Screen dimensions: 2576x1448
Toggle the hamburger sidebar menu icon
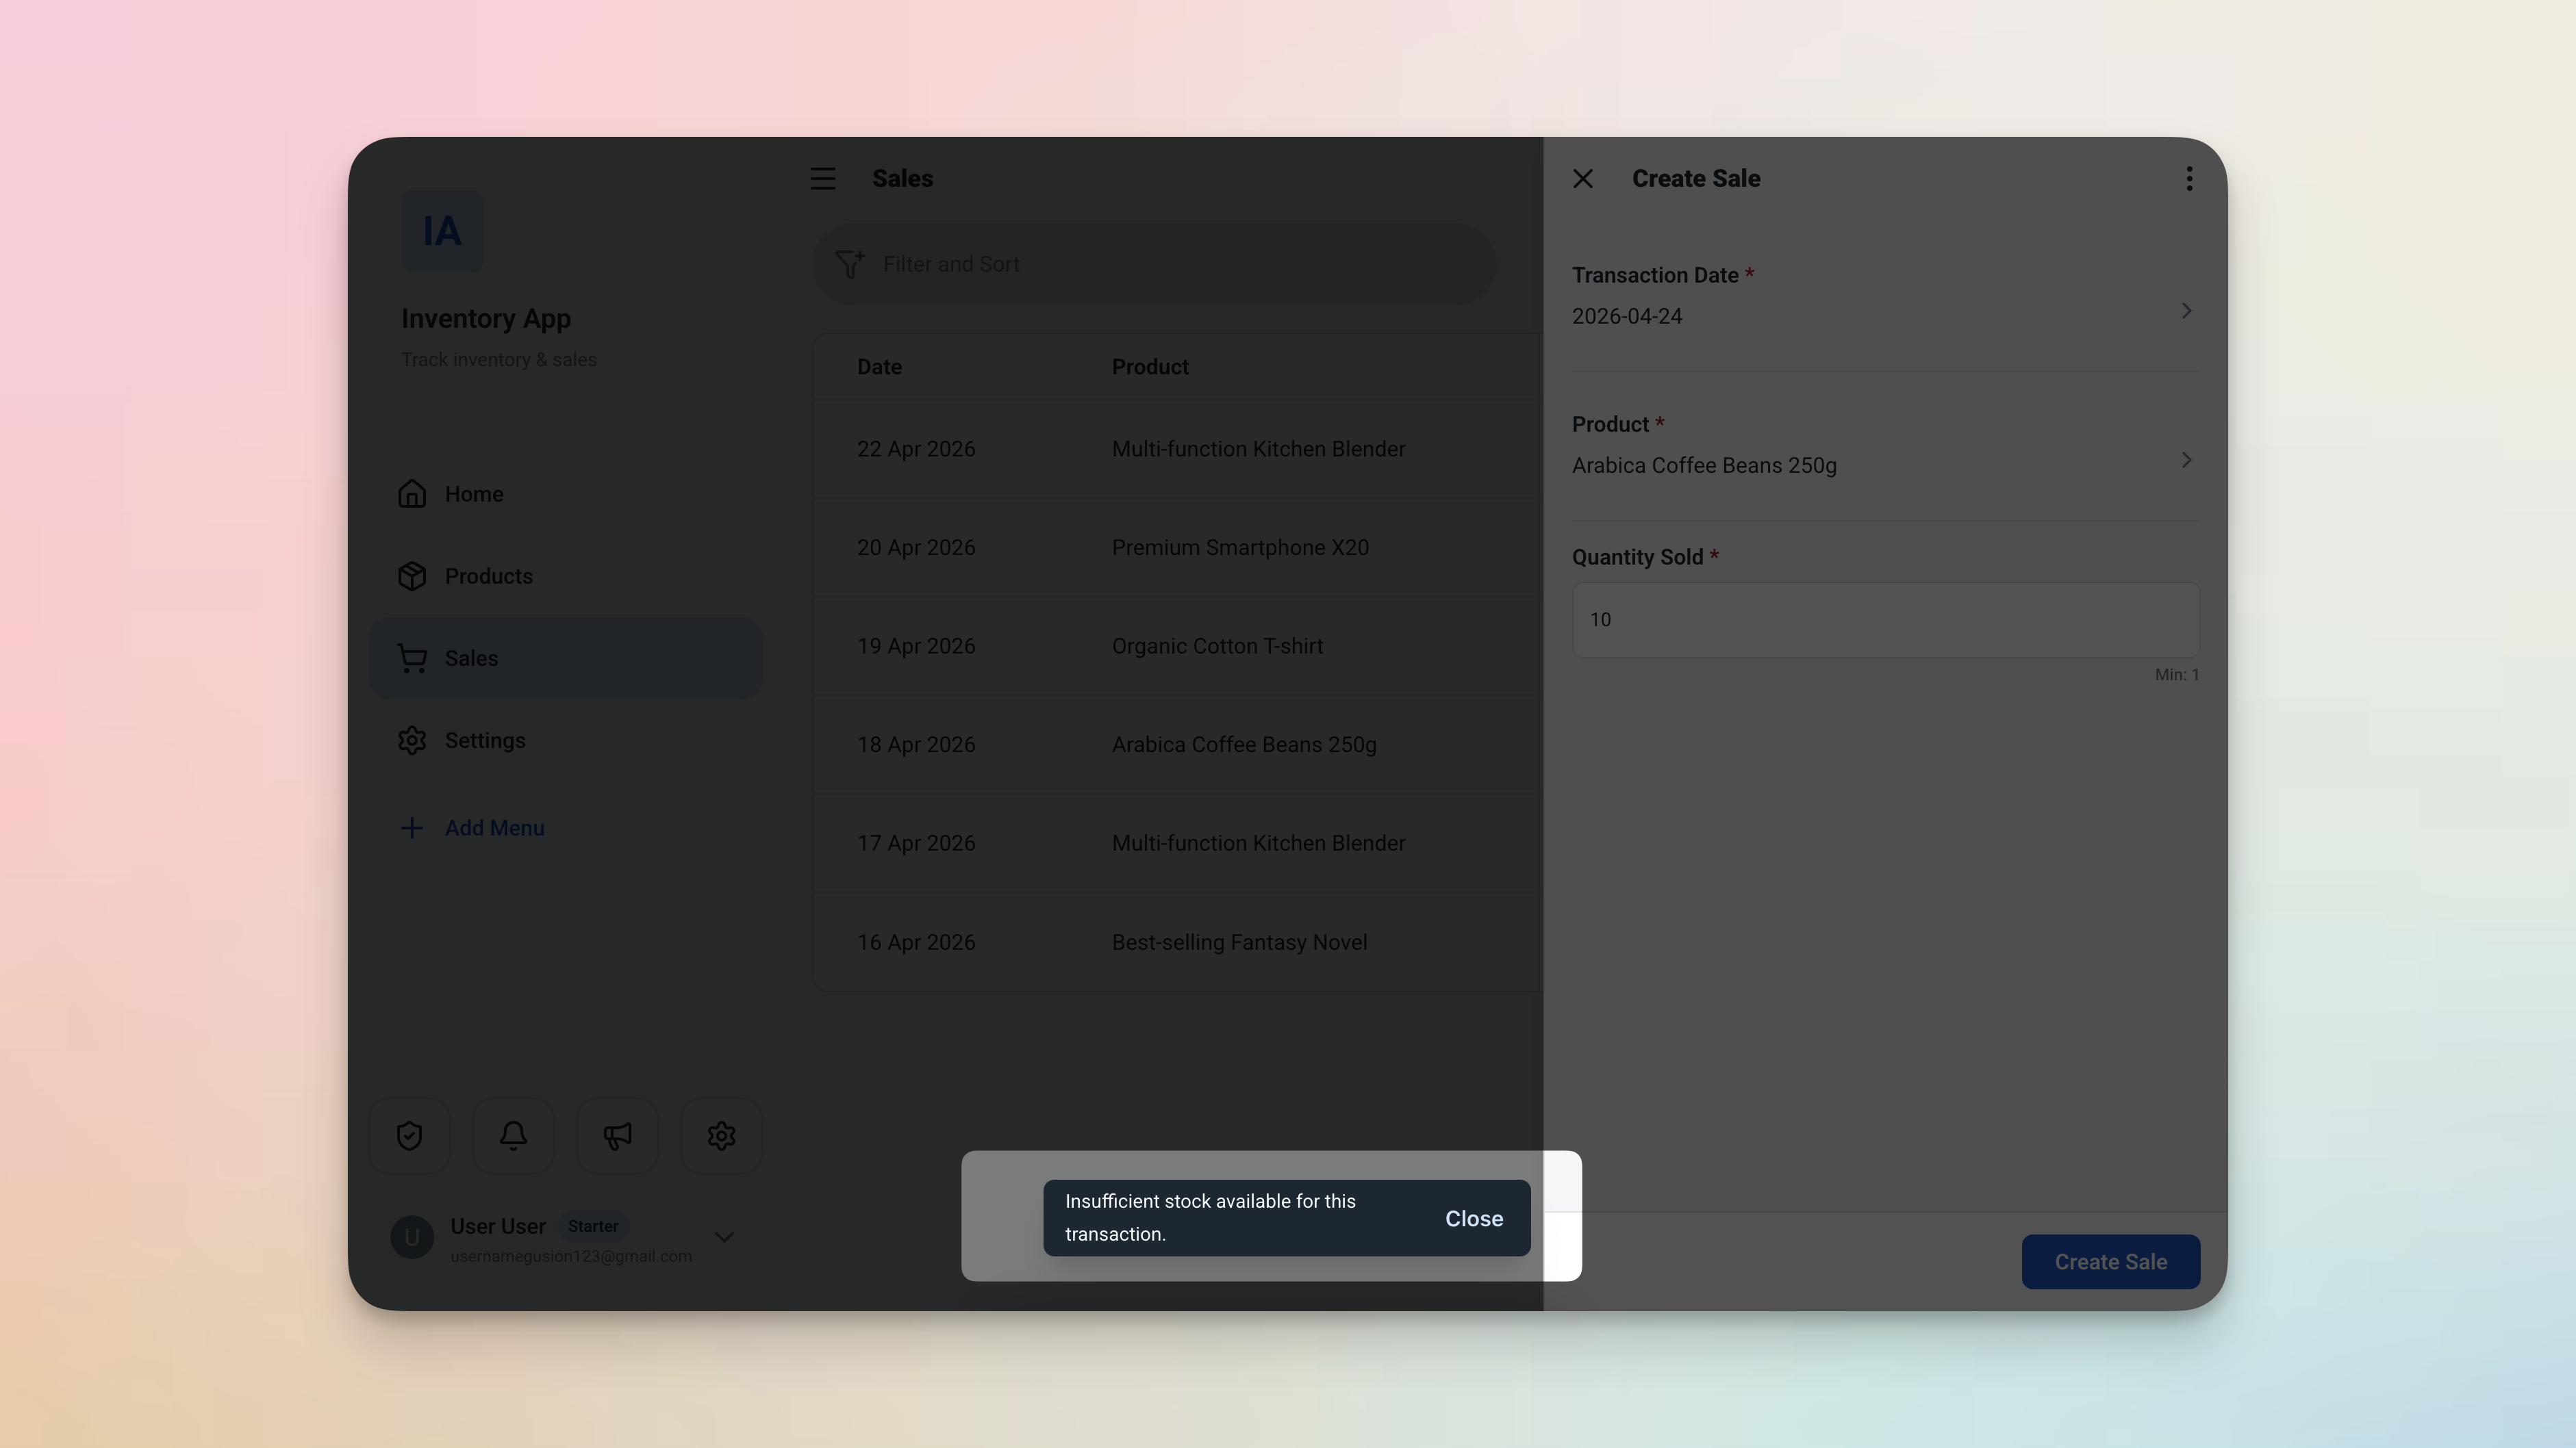[x=823, y=179]
